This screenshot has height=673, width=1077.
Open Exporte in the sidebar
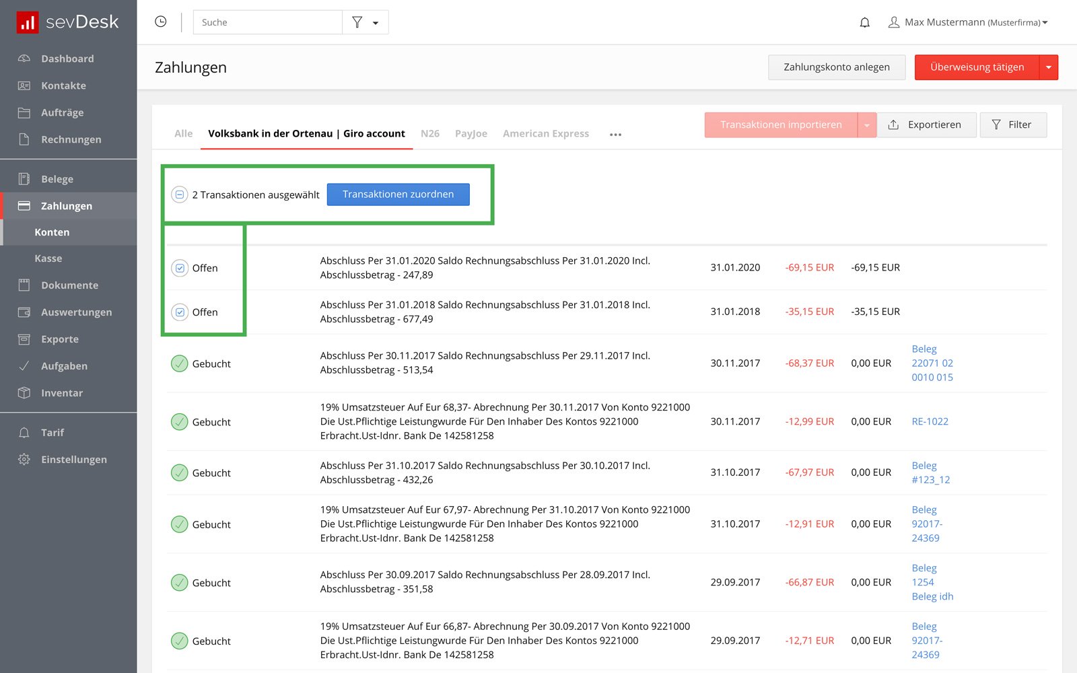[68, 339]
